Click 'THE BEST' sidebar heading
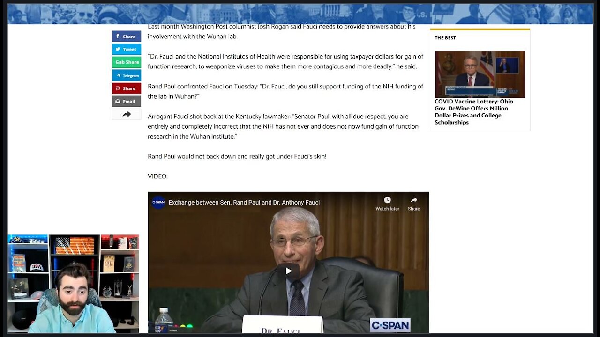The image size is (600, 337). click(445, 38)
